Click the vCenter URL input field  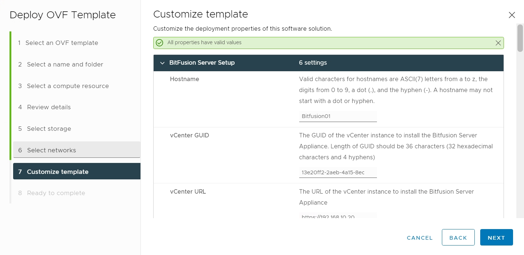(x=338, y=216)
